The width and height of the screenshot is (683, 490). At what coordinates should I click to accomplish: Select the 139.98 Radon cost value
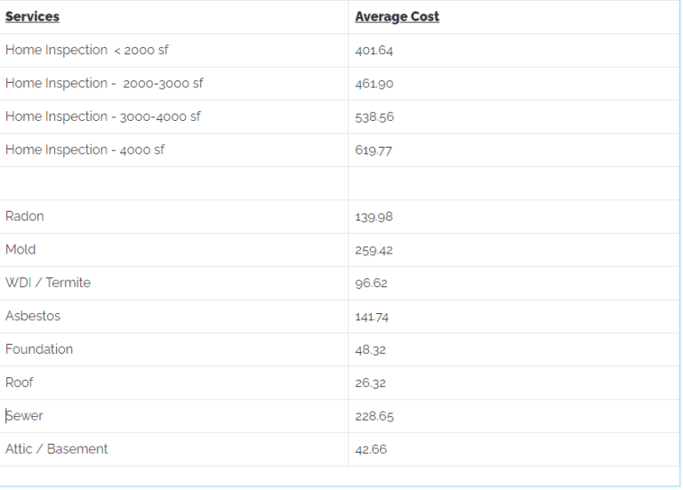(374, 217)
